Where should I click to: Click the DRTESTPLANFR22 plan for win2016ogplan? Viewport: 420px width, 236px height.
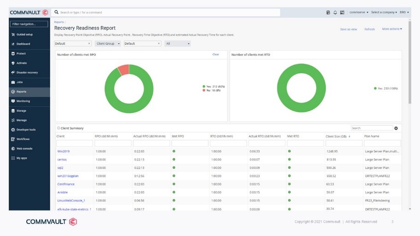pyautogui.click(x=377, y=176)
